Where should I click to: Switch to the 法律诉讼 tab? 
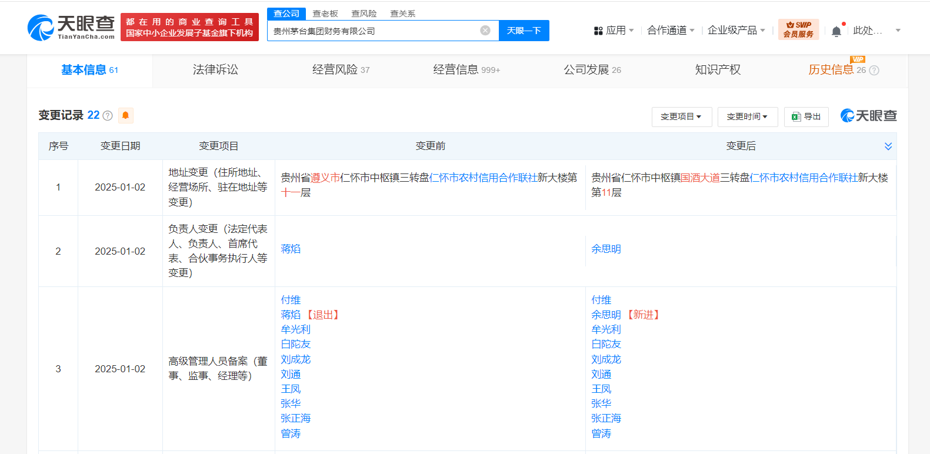pyautogui.click(x=215, y=70)
